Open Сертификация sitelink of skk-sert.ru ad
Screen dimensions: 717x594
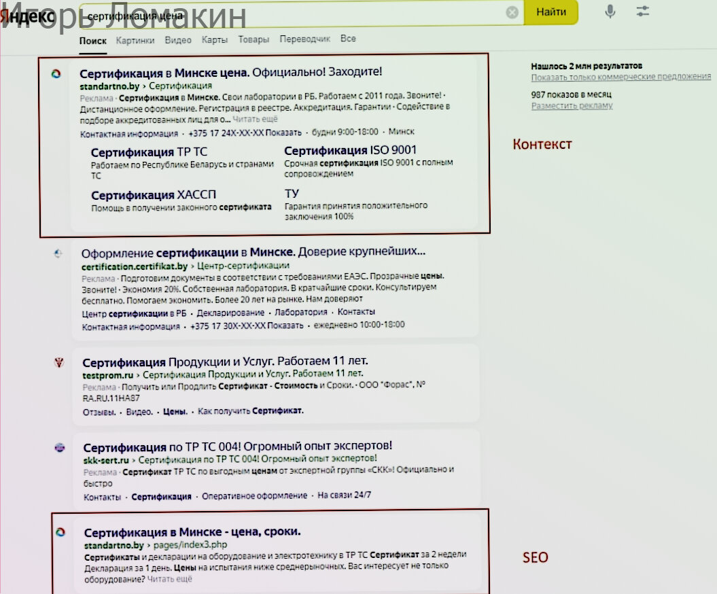coord(162,497)
